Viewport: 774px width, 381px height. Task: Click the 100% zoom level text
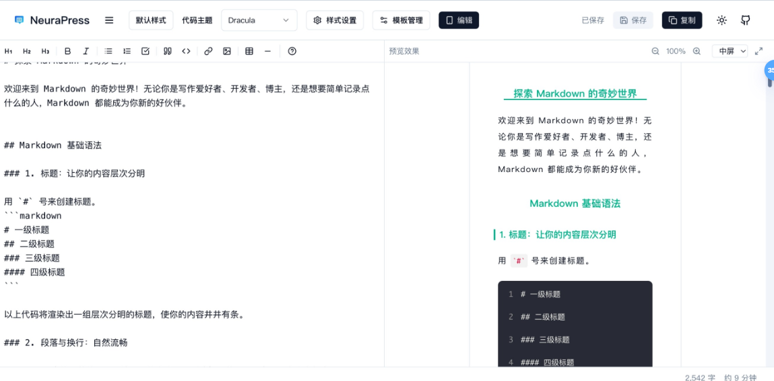click(x=676, y=51)
